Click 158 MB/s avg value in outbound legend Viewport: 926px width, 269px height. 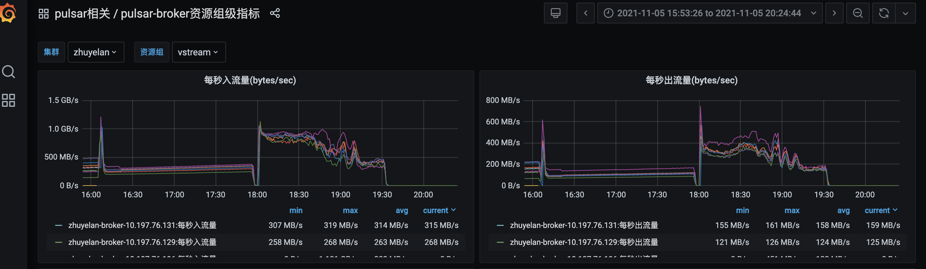coord(833,225)
